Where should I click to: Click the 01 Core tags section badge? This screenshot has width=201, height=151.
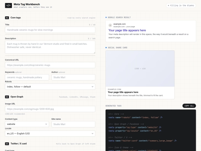7,18
